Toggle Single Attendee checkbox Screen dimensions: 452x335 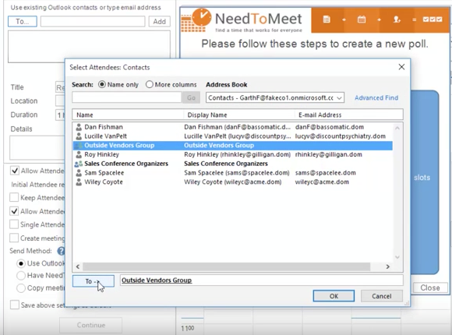coord(14,224)
